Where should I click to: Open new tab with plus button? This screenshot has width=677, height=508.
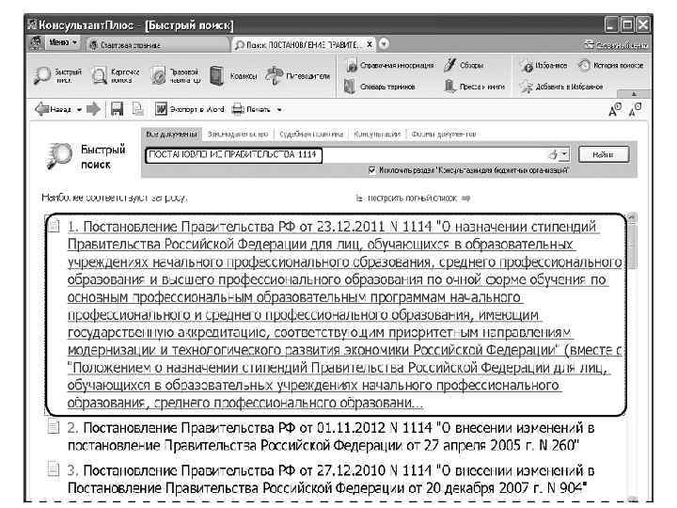(384, 44)
